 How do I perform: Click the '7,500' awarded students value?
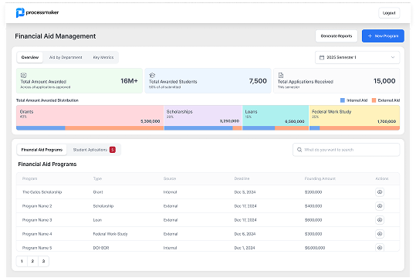258,81
